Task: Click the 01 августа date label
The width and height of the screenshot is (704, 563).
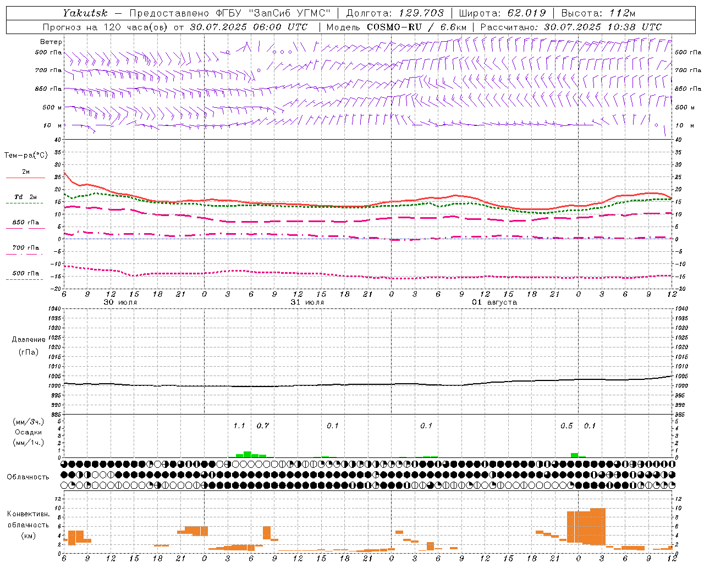Action: [494, 302]
